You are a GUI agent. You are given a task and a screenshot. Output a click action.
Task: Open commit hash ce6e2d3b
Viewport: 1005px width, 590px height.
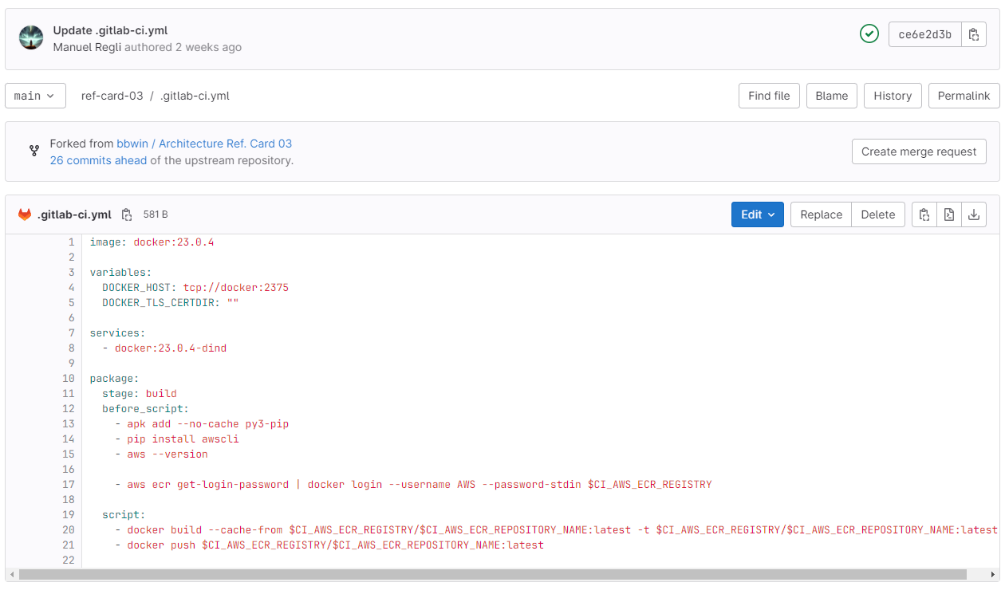(924, 34)
